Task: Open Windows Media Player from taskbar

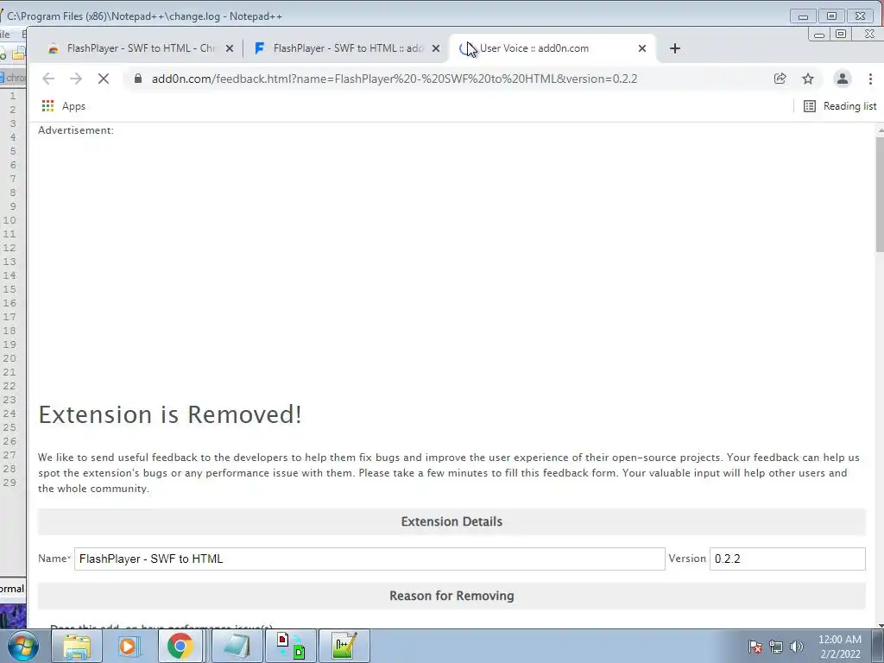Action: (128, 646)
